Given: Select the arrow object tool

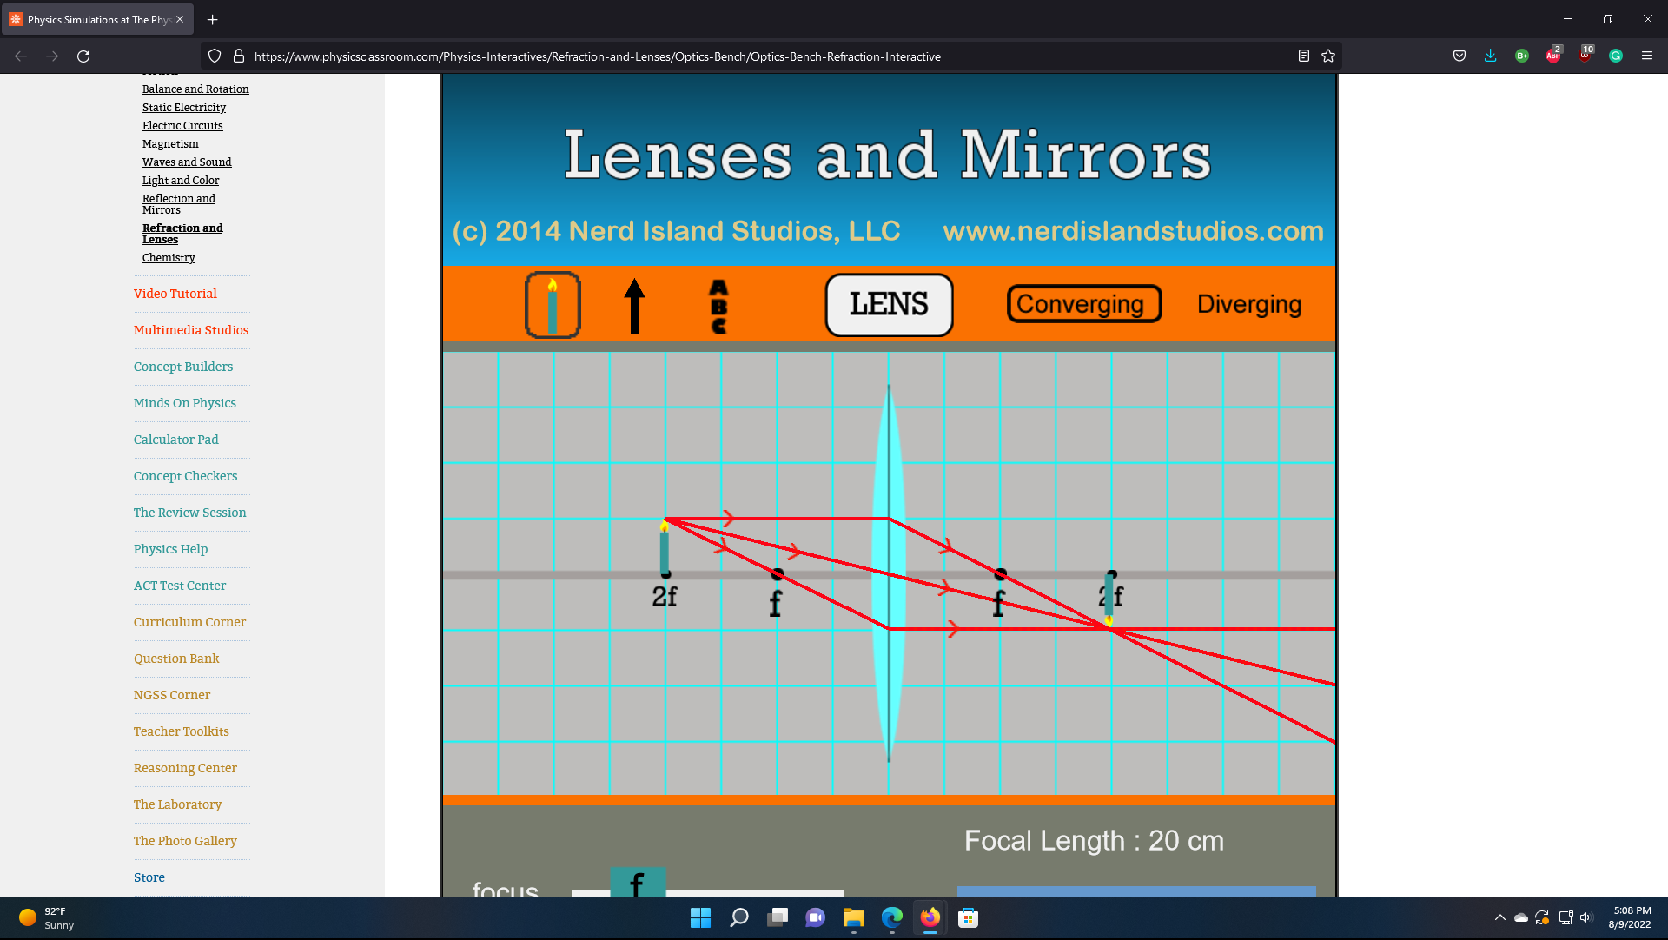Looking at the screenshot, I should click(x=634, y=305).
